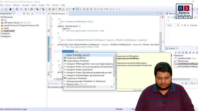Click the Coverage run icon
Image resolution: width=198 pixels, height=111 pixels.
click(37, 9)
